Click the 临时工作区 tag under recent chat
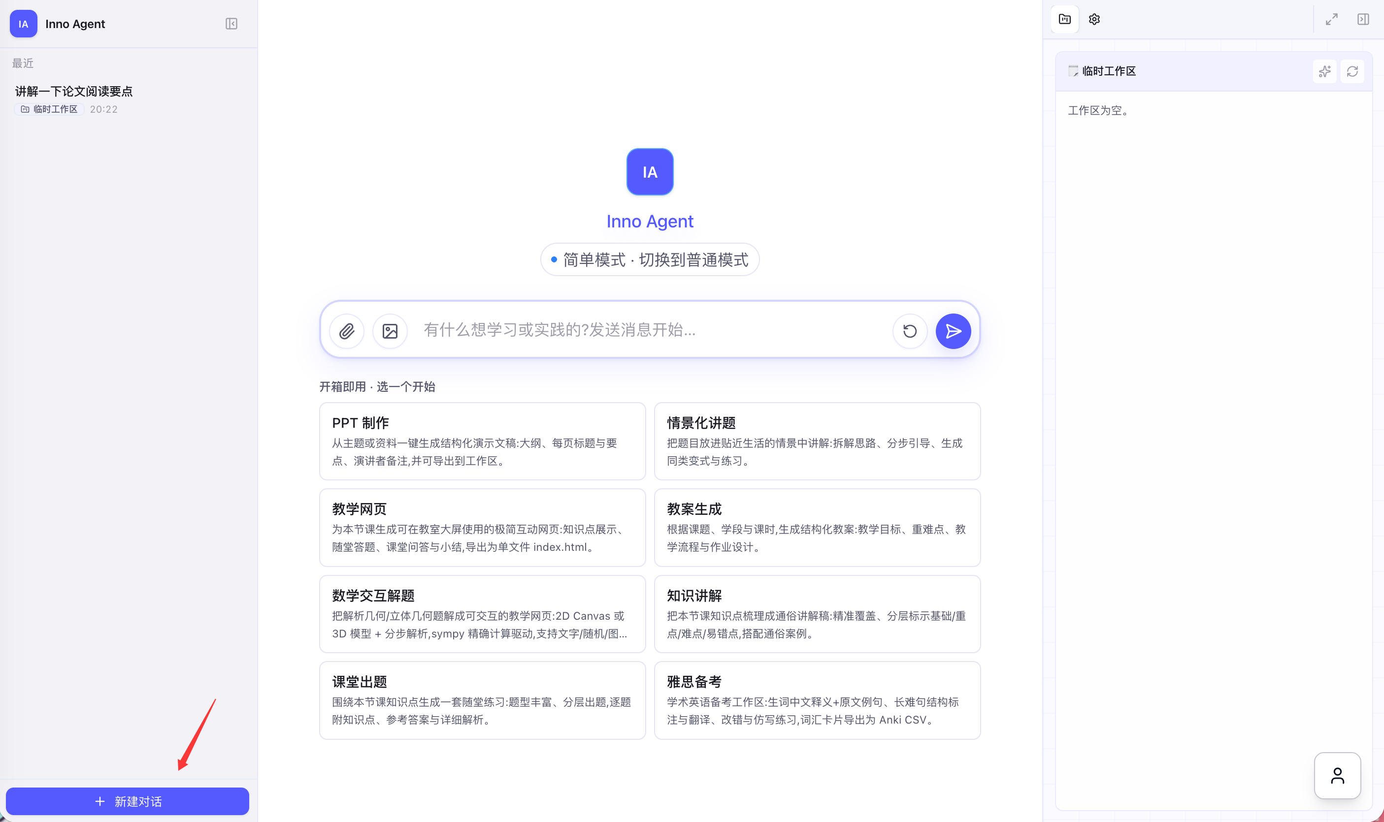This screenshot has height=822, width=1384. point(49,109)
